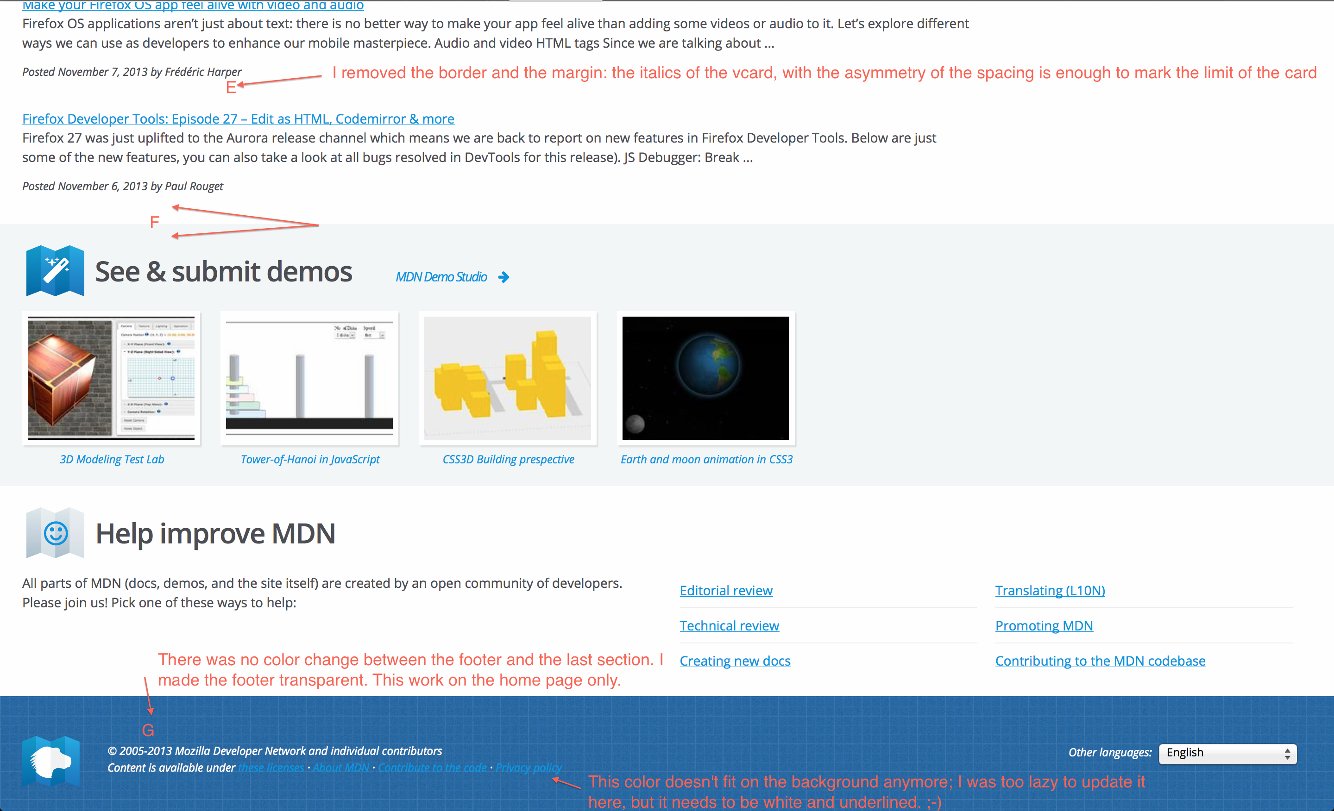Open the 'Make your Firefox OS app feel alive' article

193,6
